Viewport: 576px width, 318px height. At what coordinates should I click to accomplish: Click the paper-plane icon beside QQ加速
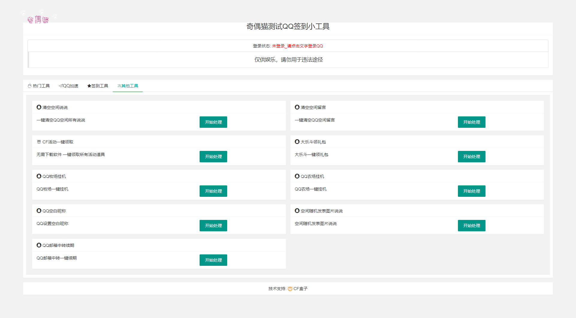[x=61, y=86]
